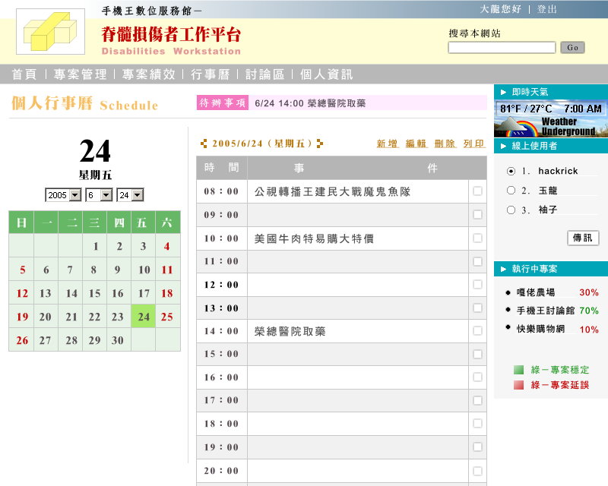The height and width of the screenshot is (486, 608).
Task: Select the 玉龍 online user radio button
Action: 511,191
